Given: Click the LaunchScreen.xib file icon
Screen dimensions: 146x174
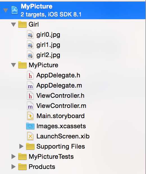Looking at the screenshot, I should click(x=30, y=136).
